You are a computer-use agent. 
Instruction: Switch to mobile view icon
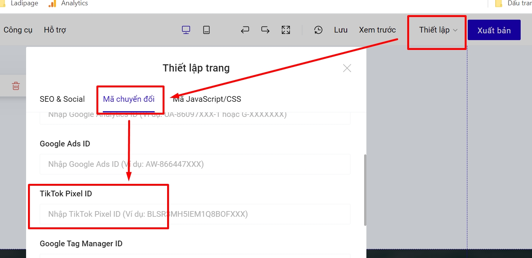click(206, 30)
